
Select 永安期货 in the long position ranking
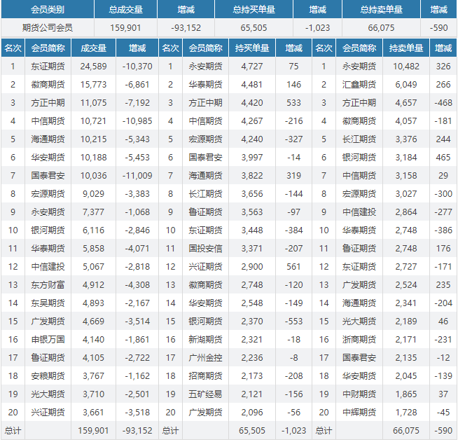click(205, 67)
